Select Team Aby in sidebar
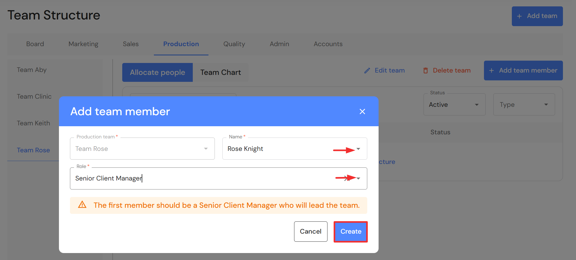This screenshot has width=576, height=260. [x=32, y=70]
